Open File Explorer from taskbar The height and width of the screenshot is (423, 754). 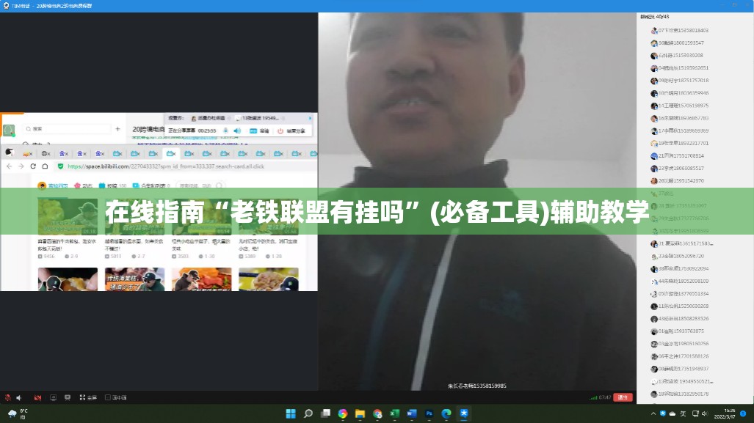click(x=360, y=413)
